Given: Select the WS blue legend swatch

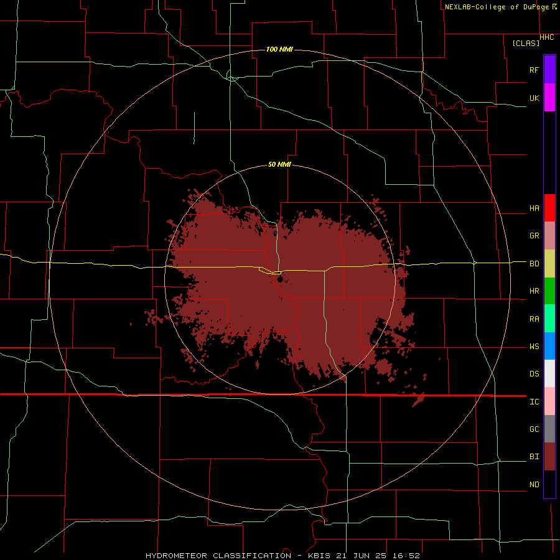Looking at the screenshot, I should [x=549, y=346].
